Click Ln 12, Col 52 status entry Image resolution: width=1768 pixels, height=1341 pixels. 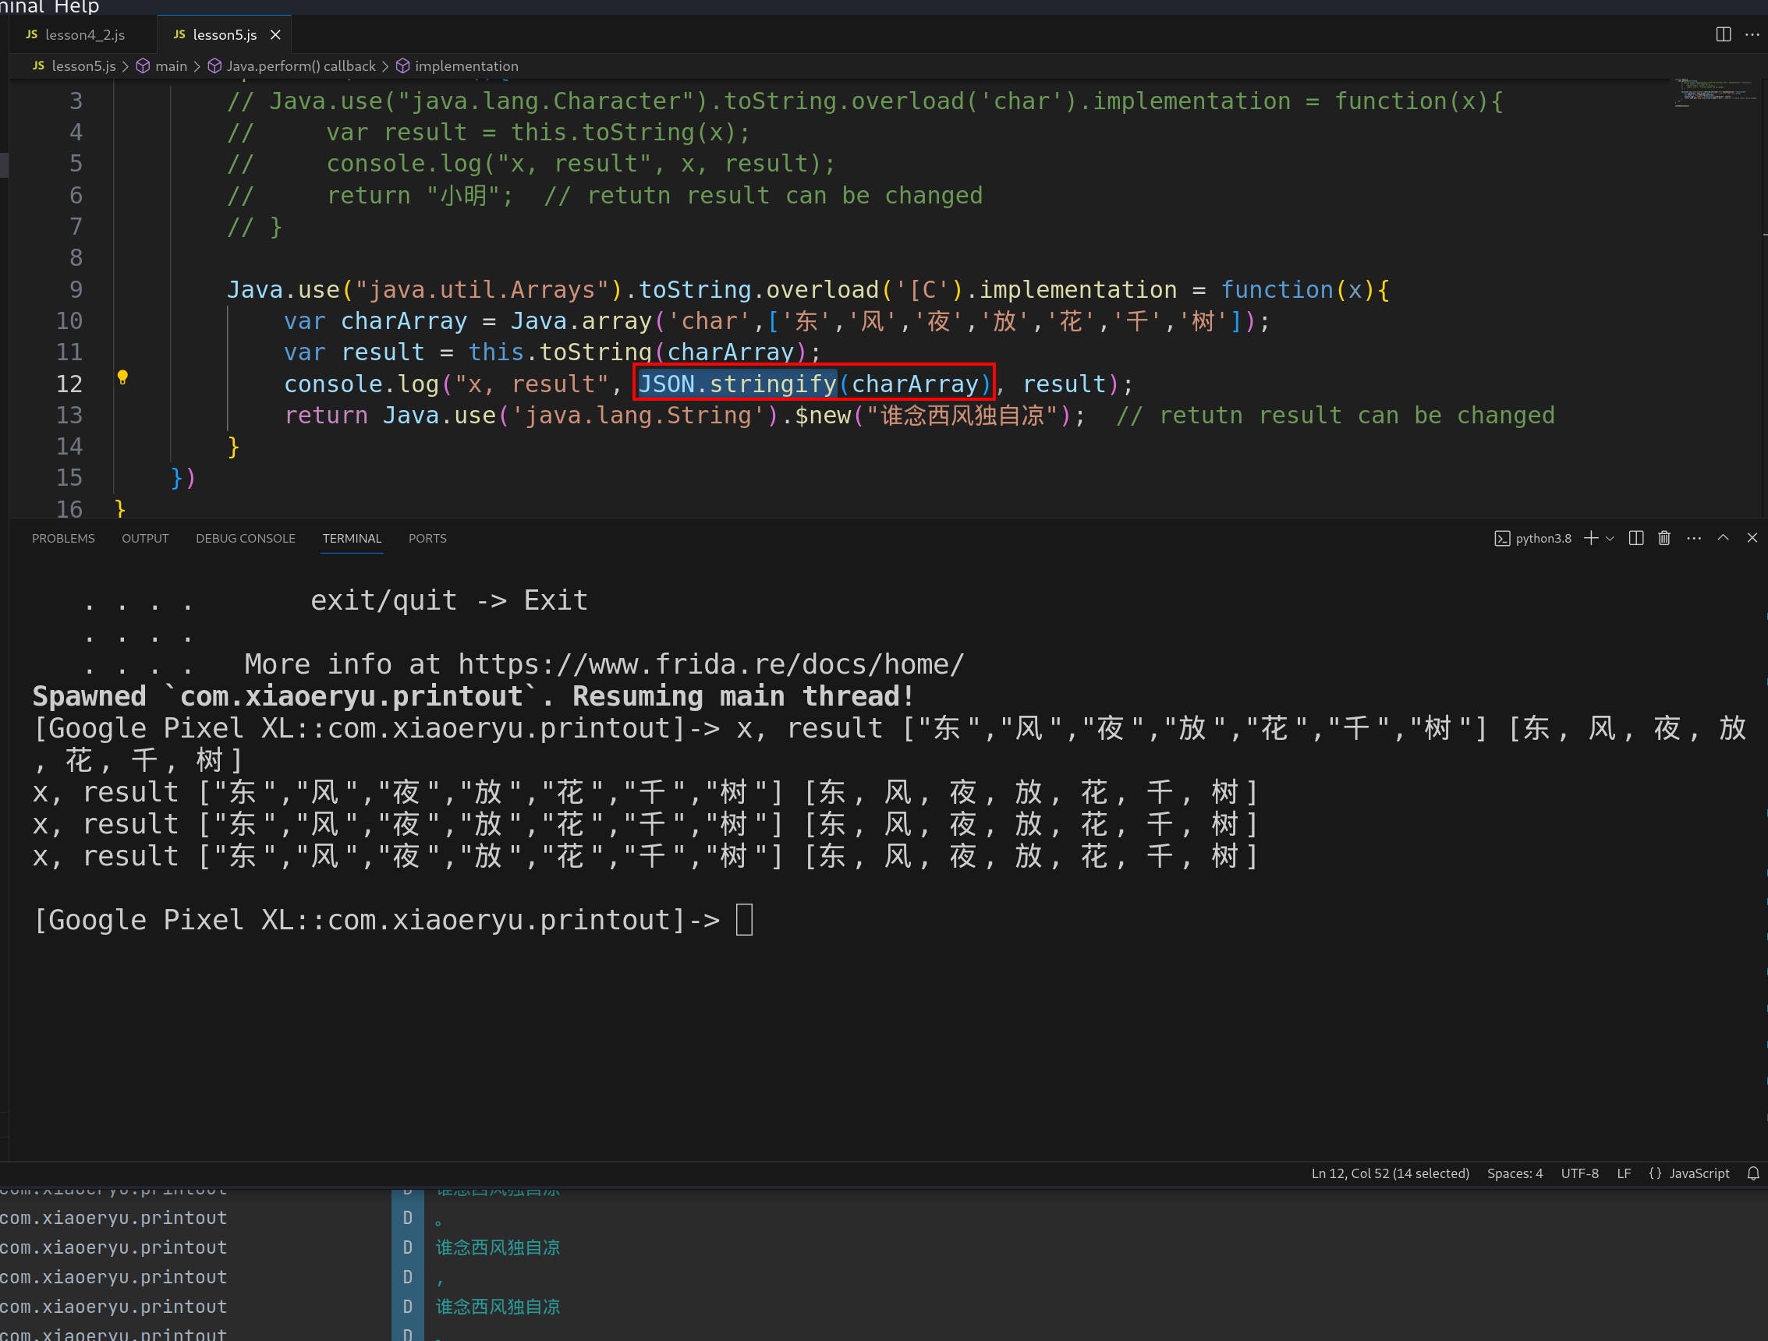(x=1390, y=1173)
